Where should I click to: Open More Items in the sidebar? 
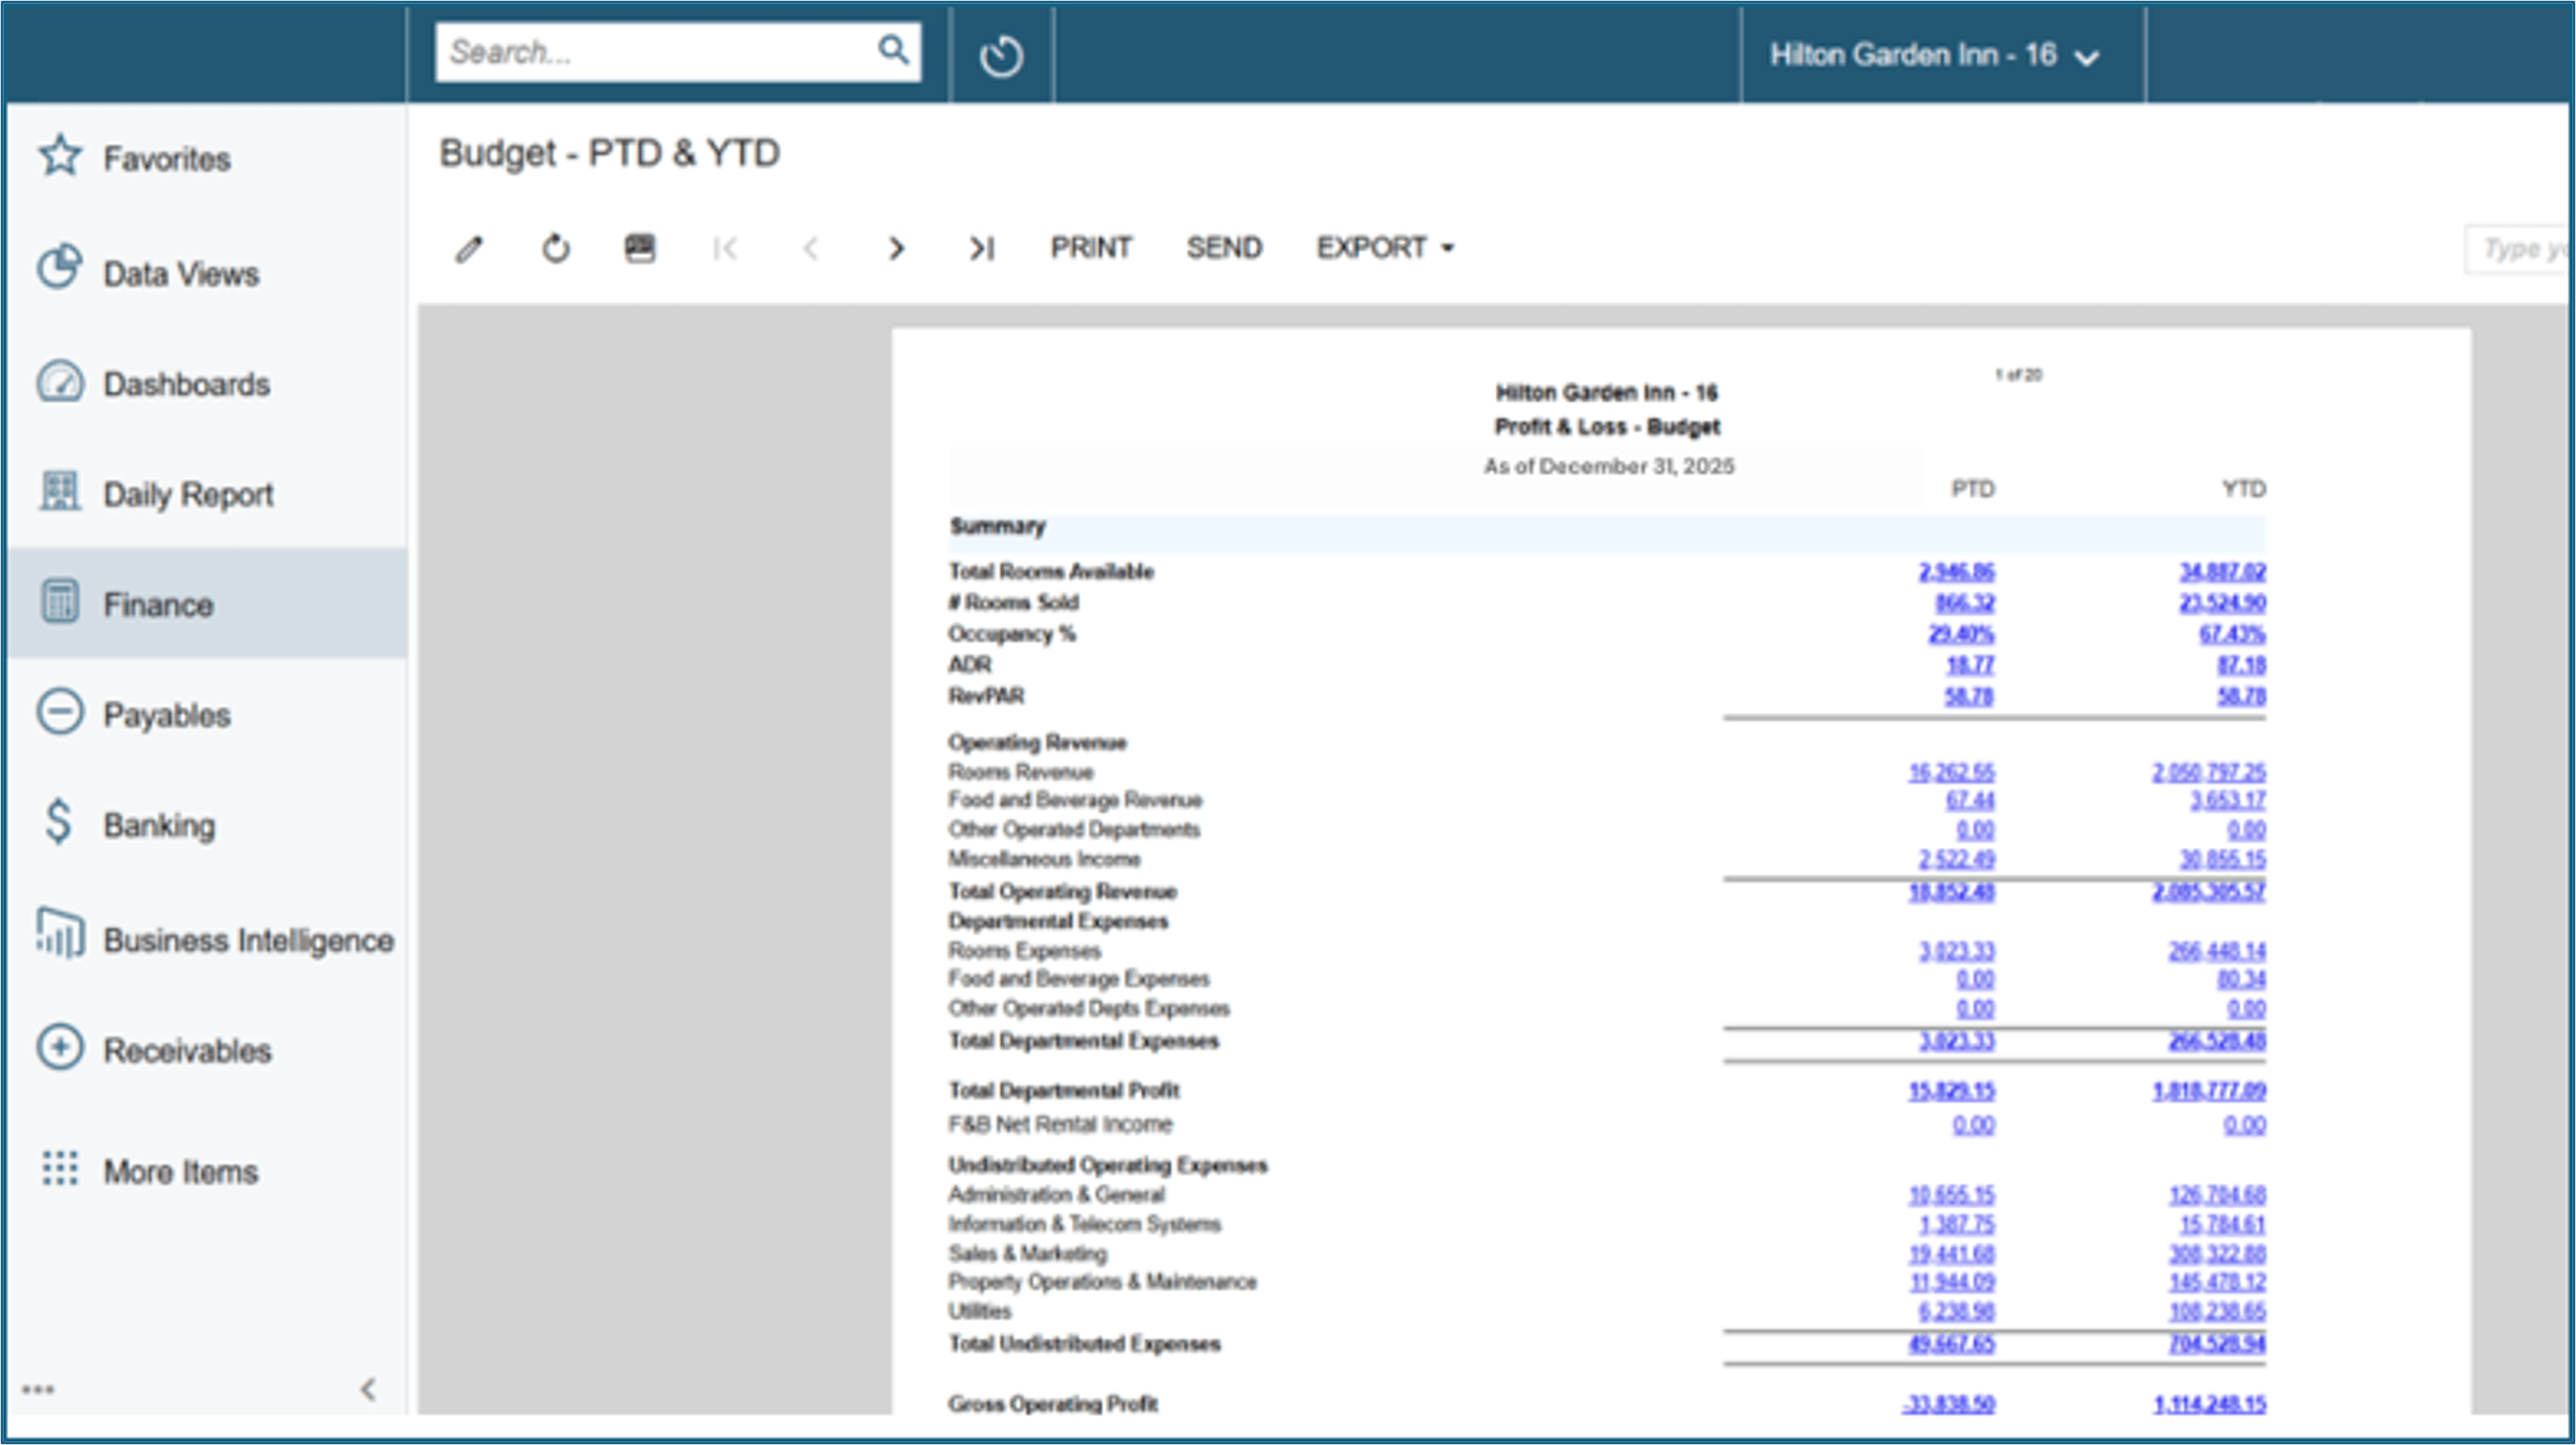click(180, 1171)
